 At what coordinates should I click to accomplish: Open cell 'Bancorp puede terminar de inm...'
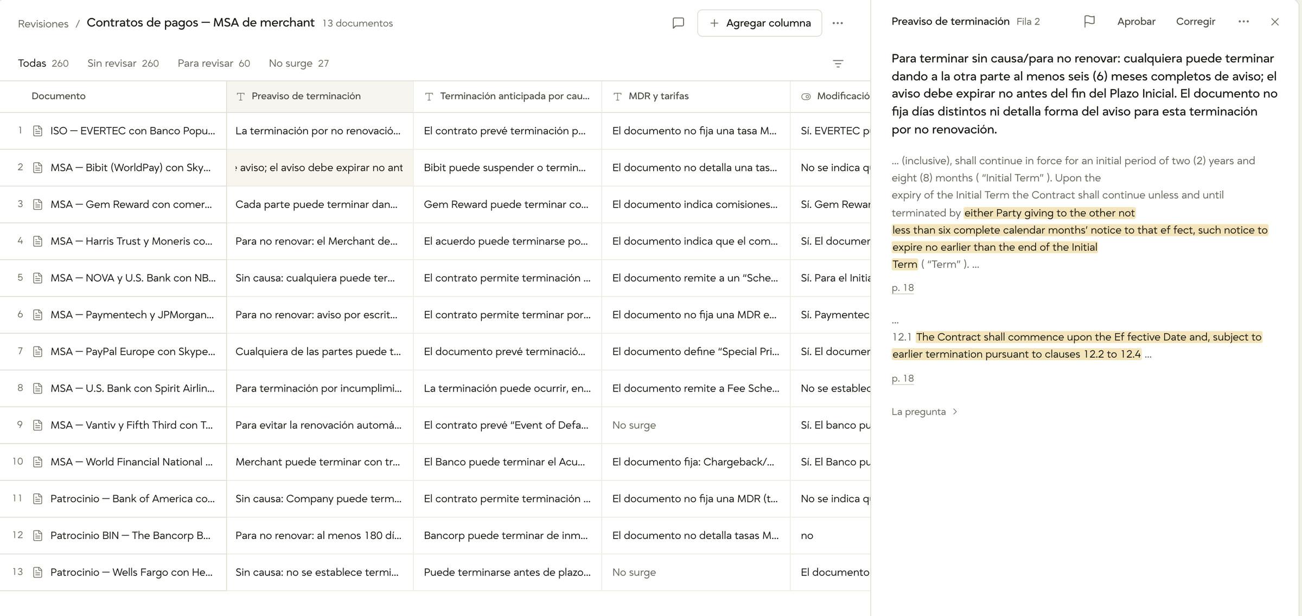tap(508, 536)
